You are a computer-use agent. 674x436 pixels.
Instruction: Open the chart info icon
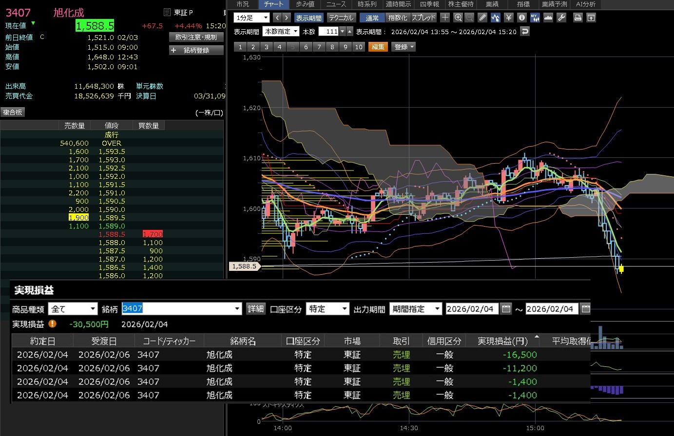click(x=521, y=18)
